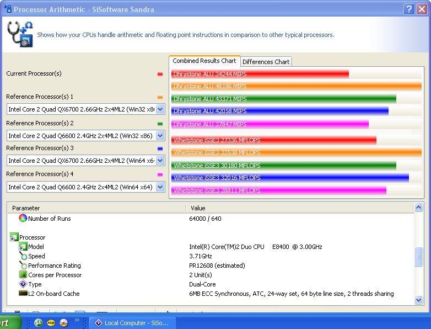Click the Current Processor red color swatch

click(160, 74)
